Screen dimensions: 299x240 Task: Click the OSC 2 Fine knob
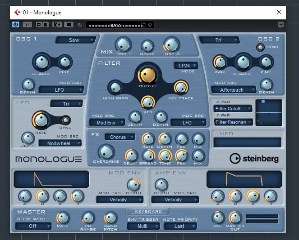tap(266, 62)
